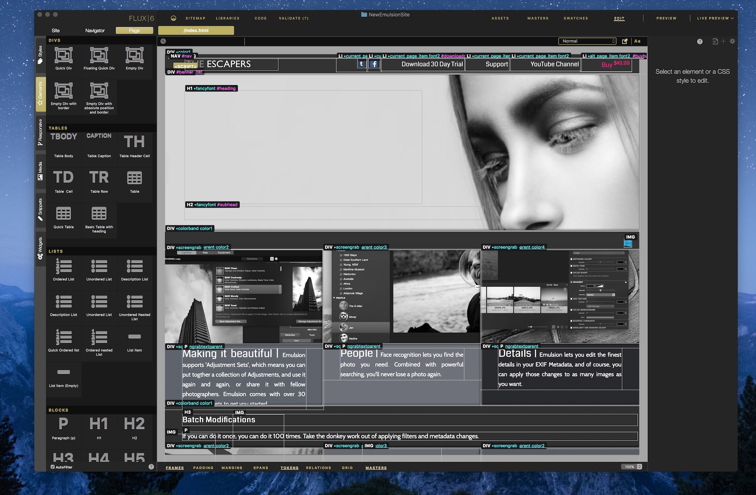The image size is (756, 495).
Task: Switch to the Navigator tab
Action: pyautogui.click(x=95, y=31)
